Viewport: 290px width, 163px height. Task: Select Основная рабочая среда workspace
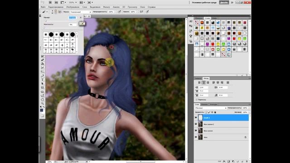click(x=204, y=2)
